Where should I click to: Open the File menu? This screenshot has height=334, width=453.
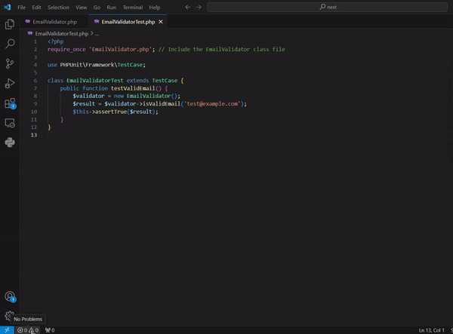click(21, 8)
